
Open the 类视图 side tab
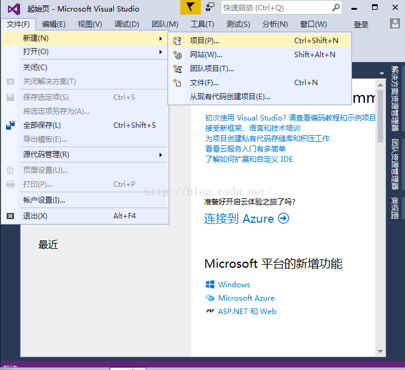pyautogui.click(x=395, y=208)
